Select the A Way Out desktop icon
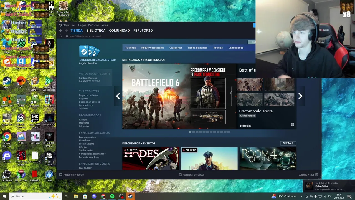 coord(7,119)
